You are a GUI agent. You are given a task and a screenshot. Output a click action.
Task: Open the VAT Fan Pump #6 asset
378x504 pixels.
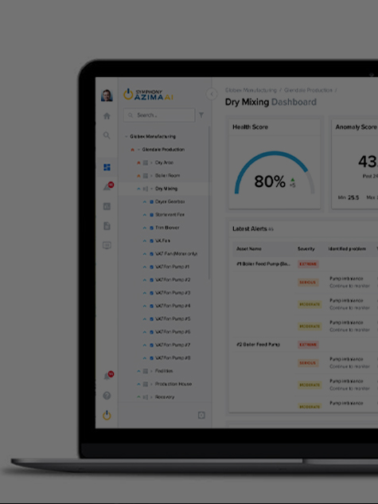coord(173,332)
